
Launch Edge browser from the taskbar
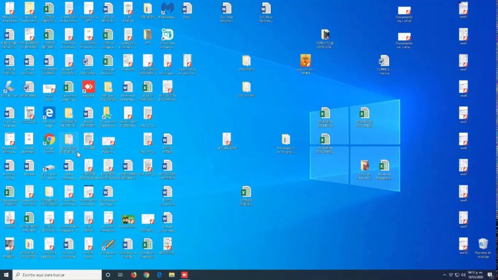click(x=160, y=275)
